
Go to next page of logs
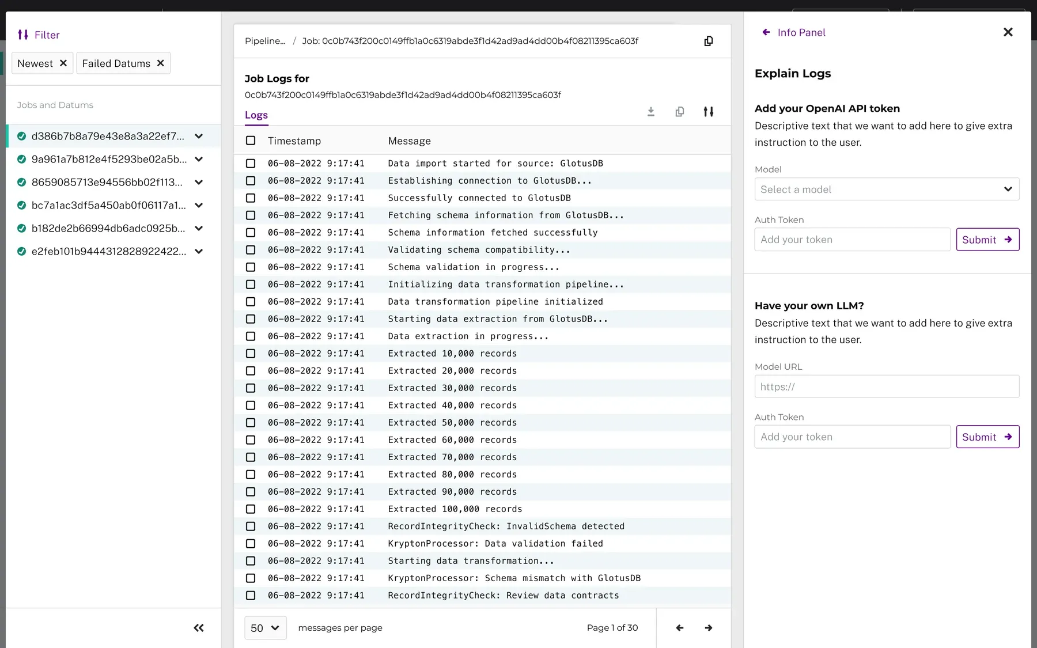point(709,628)
